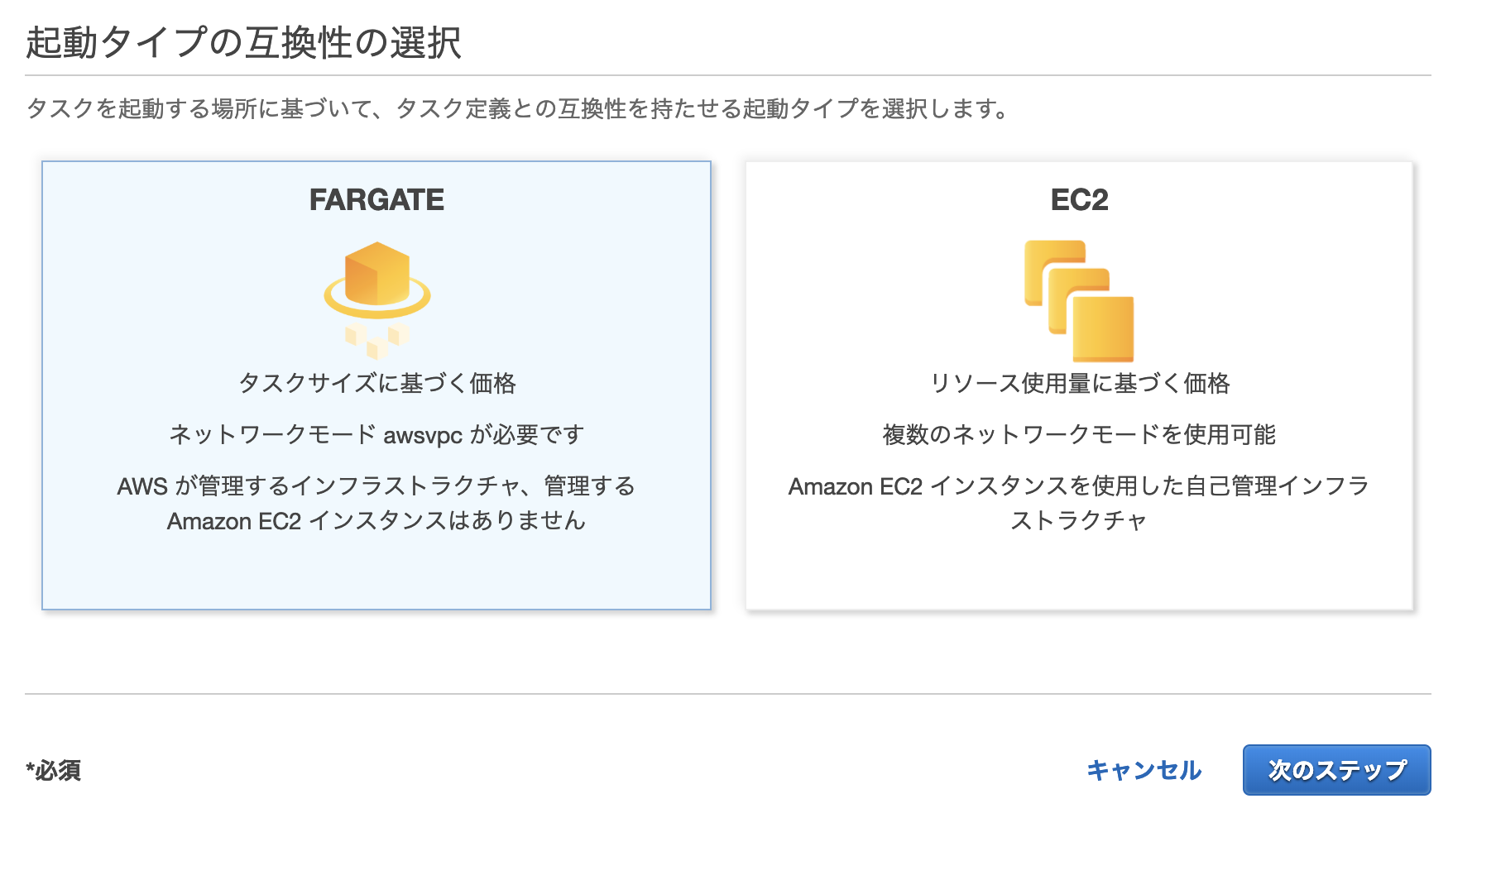Viewport: 1496px width, 880px height.
Task: Click the EC2 card title
Action: coord(1079,200)
